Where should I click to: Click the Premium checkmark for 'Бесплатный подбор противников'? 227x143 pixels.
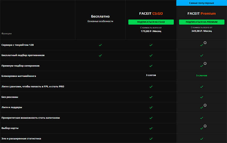(x=202, y=56)
